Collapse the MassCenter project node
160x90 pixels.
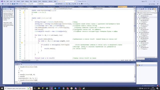pos(137,28)
